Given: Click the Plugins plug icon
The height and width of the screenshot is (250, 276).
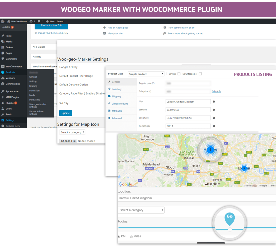Looking at the screenshot, I should 3,103.
